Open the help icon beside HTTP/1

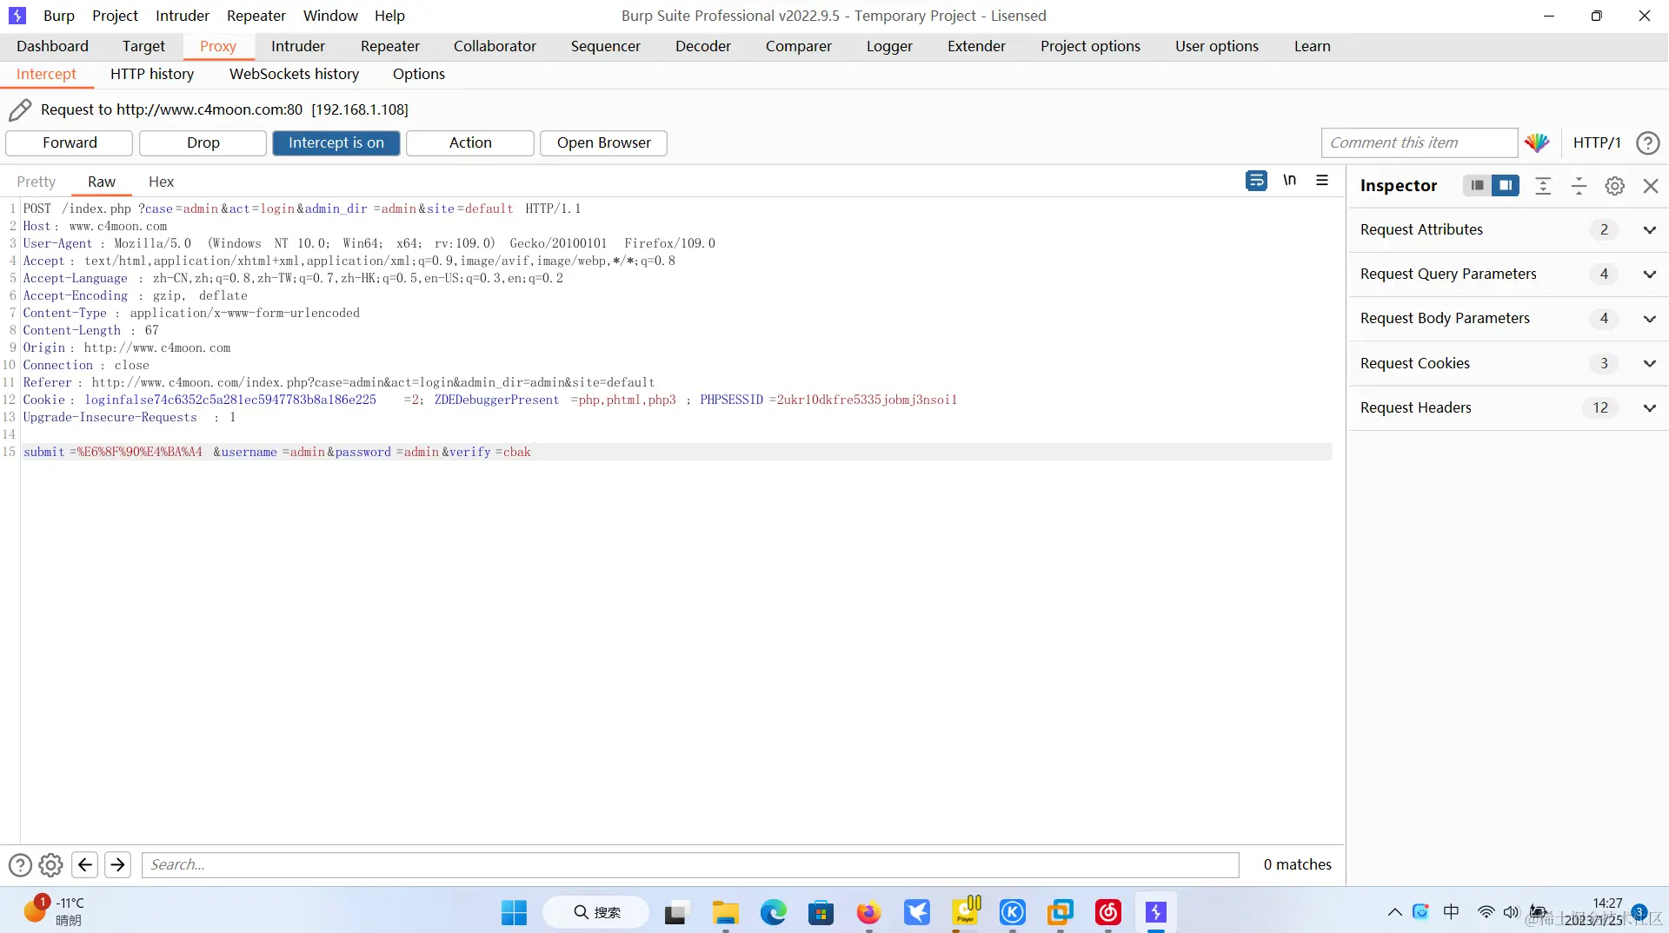click(1647, 142)
